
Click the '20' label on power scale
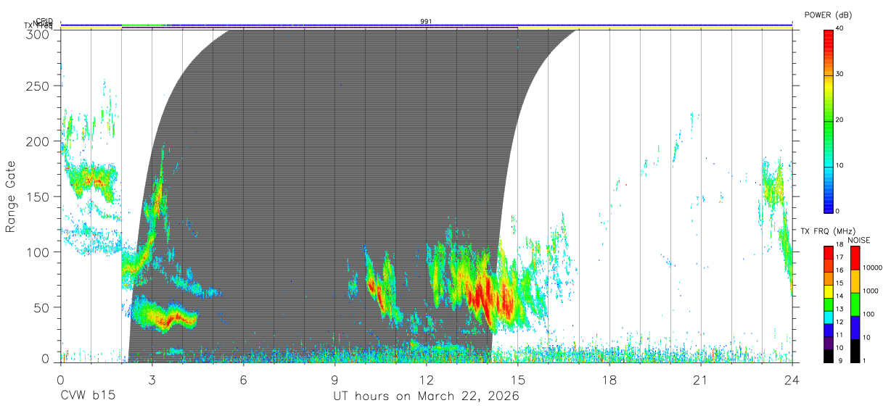pyautogui.click(x=839, y=120)
